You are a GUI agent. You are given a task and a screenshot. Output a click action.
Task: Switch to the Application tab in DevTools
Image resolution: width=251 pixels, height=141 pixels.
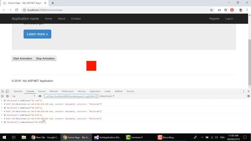pyautogui.click(x=95, y=91)
